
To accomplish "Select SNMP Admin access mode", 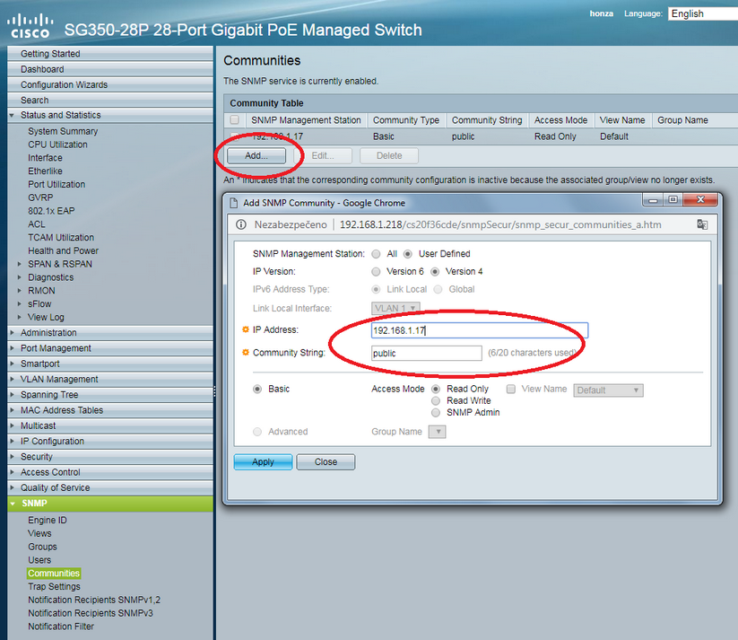I will click(x=436, y=412).
